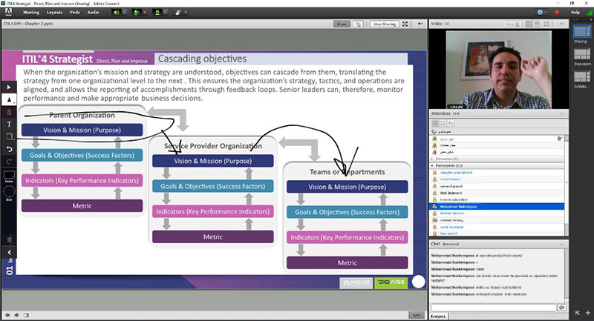Viewport: 594px width, 321px height.
Task: Open the Video pod options menu
Action: [562, 24]
